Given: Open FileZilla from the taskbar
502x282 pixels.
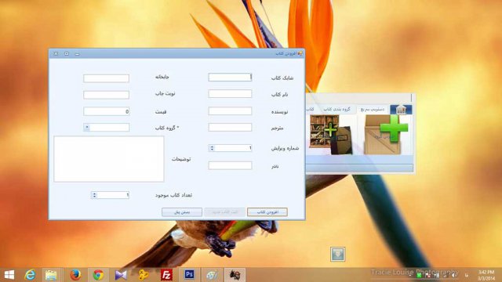Looking at the screenshot, I should (166, 275).
